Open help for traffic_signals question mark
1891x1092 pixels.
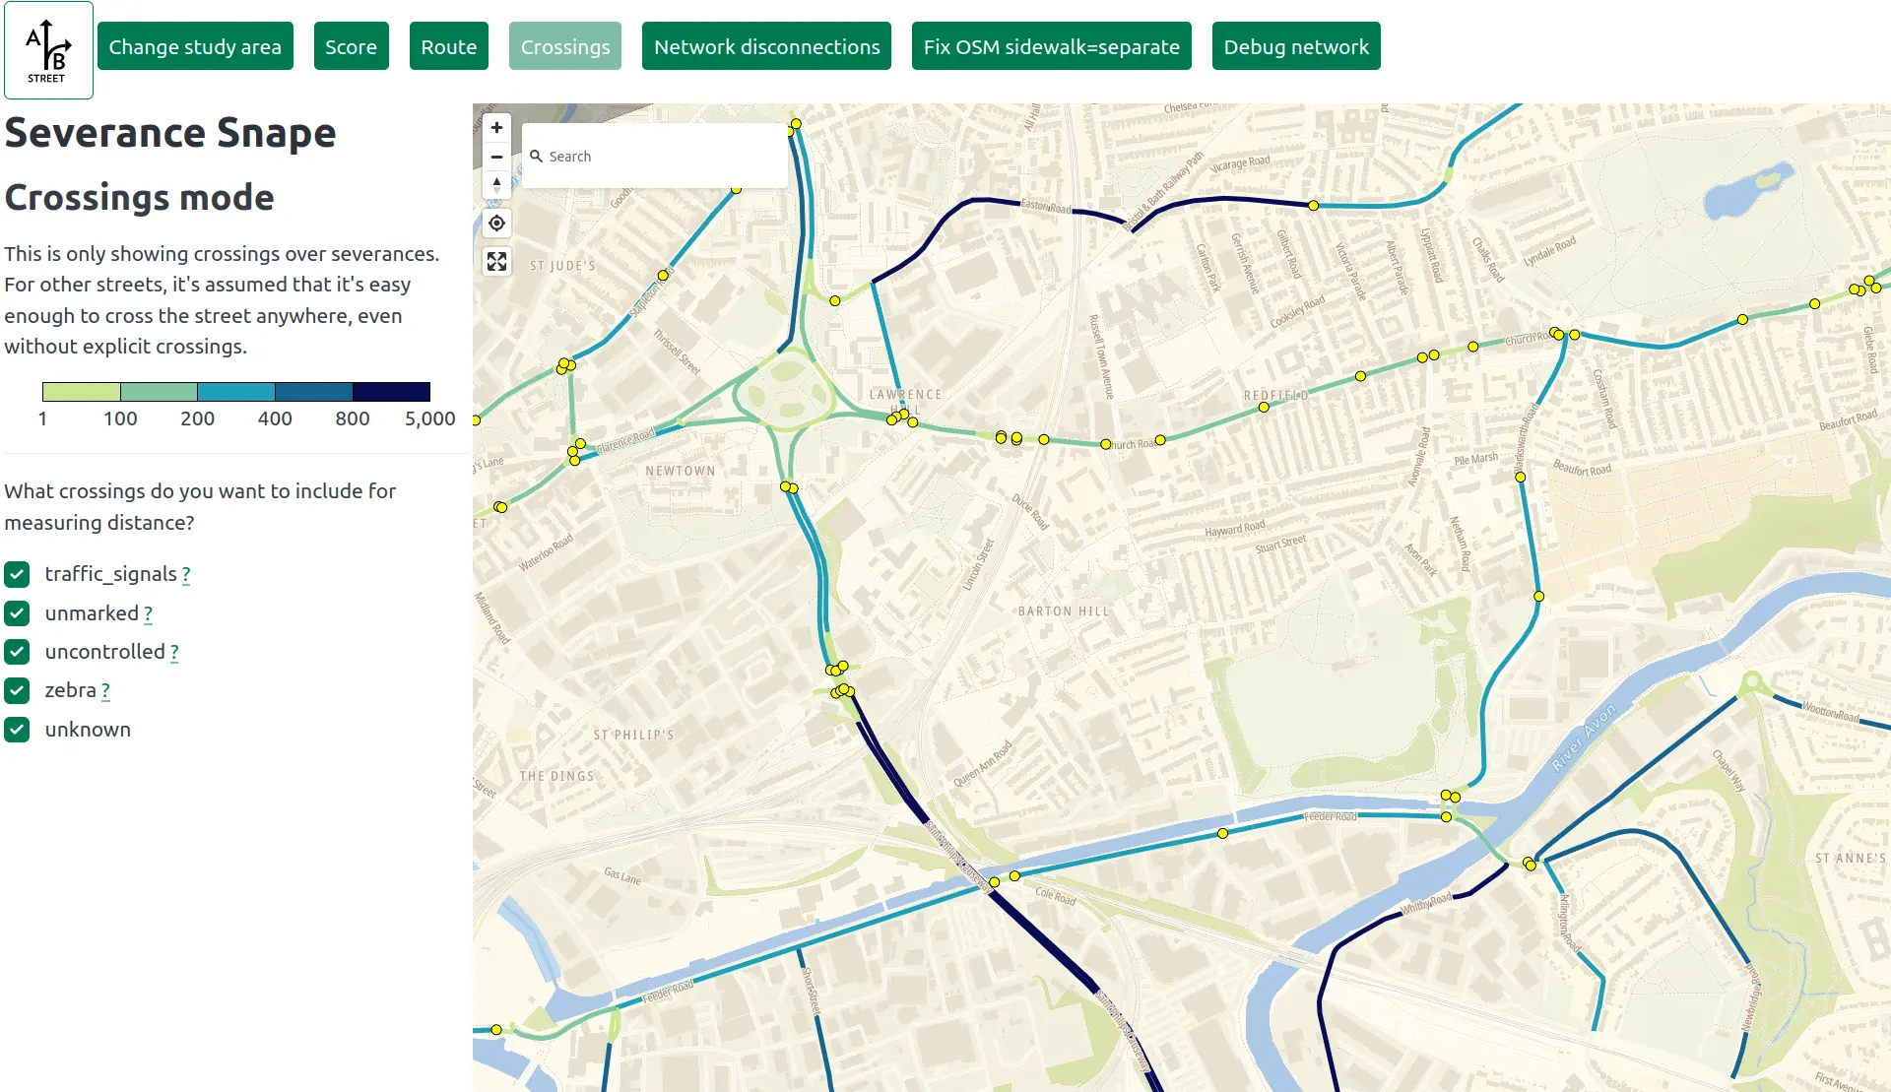pos(186,575)
